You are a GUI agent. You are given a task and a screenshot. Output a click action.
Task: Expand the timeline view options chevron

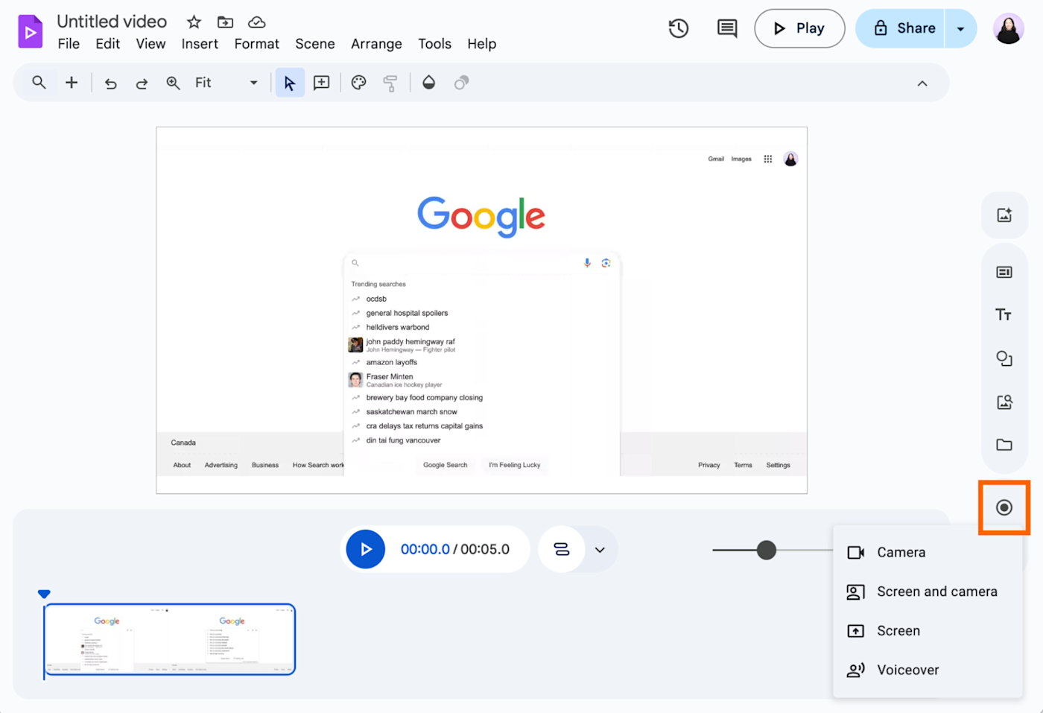(600, 550)
